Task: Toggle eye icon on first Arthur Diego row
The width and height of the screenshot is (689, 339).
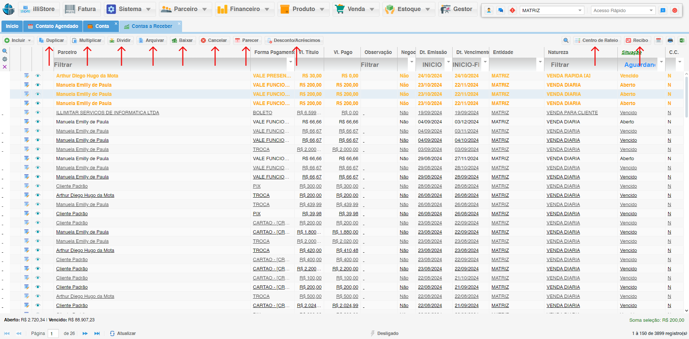Action: click(x=37, y=76)
